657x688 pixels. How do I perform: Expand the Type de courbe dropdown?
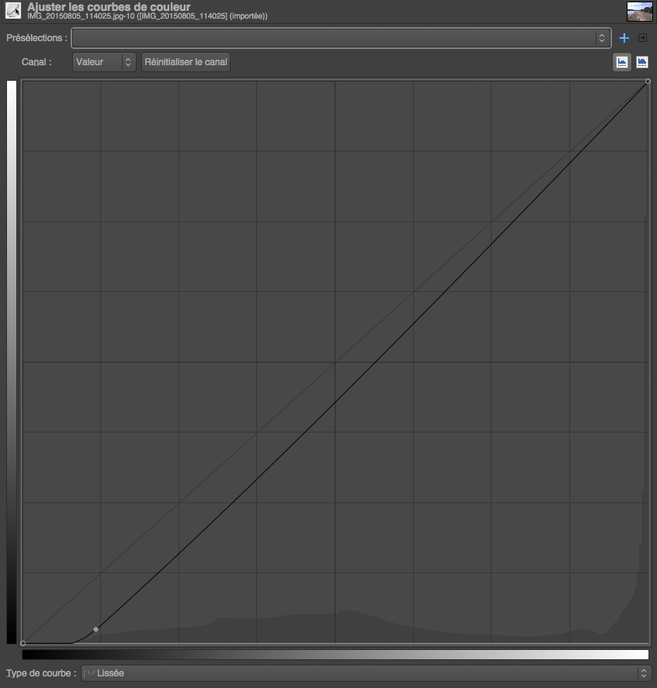click(x=366, y=673)
